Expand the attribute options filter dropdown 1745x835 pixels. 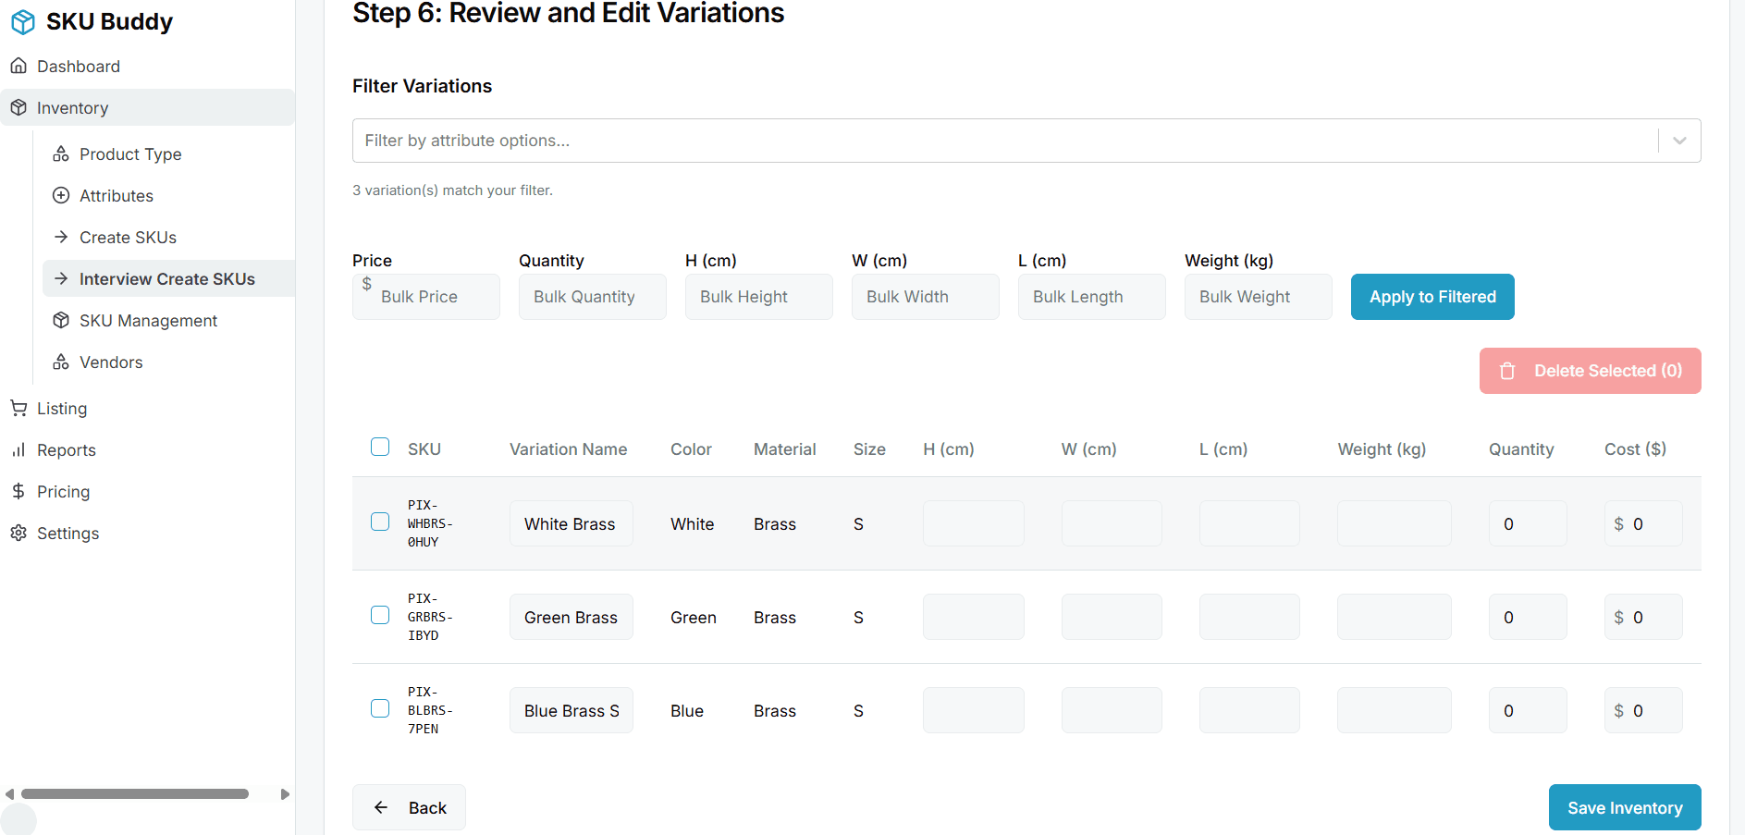click(x=1678, y=140)
